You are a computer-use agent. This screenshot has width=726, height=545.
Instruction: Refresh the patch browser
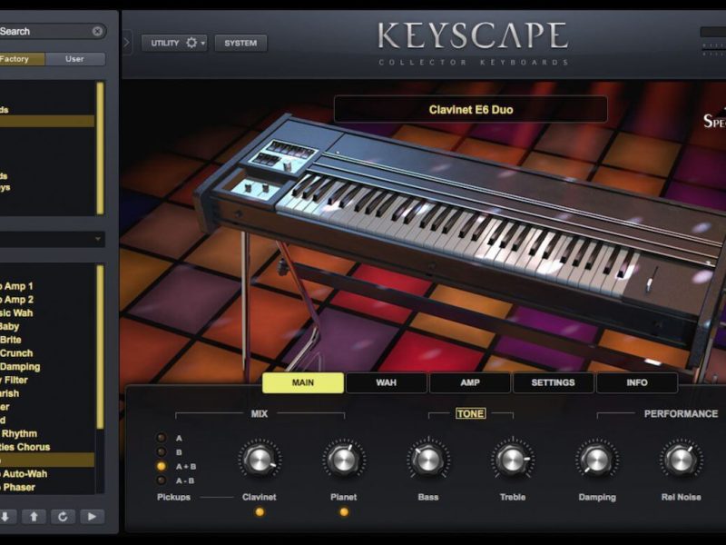(x=63, y=516)
